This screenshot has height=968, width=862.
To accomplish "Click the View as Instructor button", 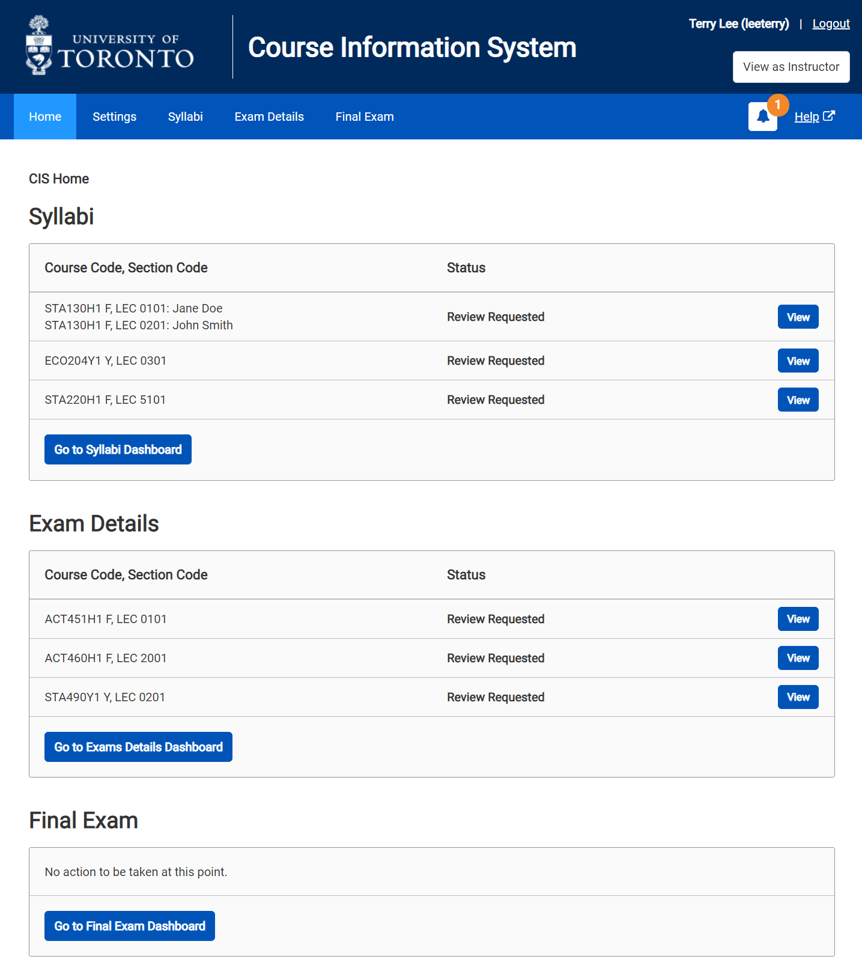I will [x=791, y=67].
